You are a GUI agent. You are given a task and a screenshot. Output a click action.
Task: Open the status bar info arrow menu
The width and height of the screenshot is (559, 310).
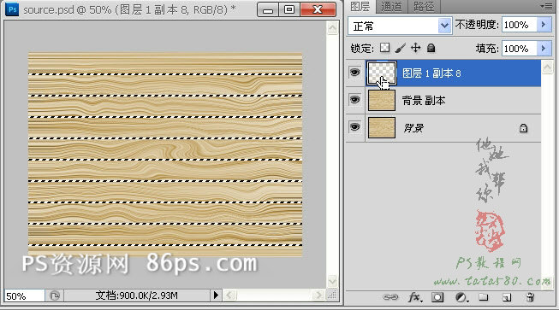(x=216, y=295)
